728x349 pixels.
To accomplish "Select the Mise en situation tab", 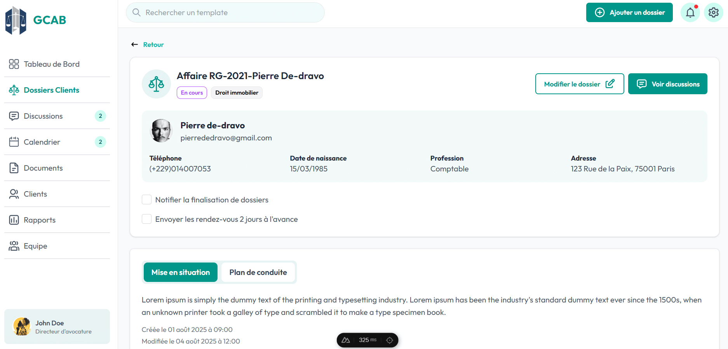I will pos(180,272).
